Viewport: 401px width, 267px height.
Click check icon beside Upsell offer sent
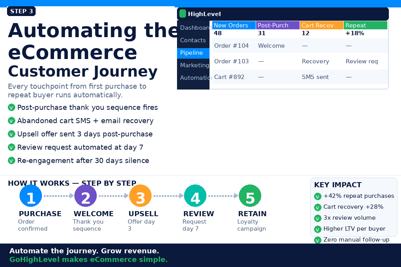point(11,134)
